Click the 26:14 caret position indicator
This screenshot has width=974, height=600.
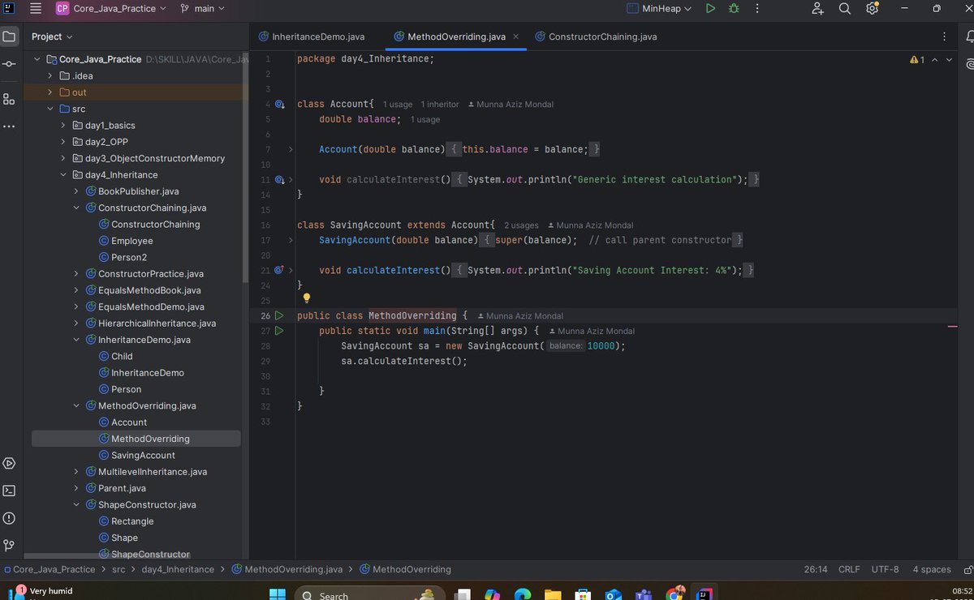pos(816,569)
